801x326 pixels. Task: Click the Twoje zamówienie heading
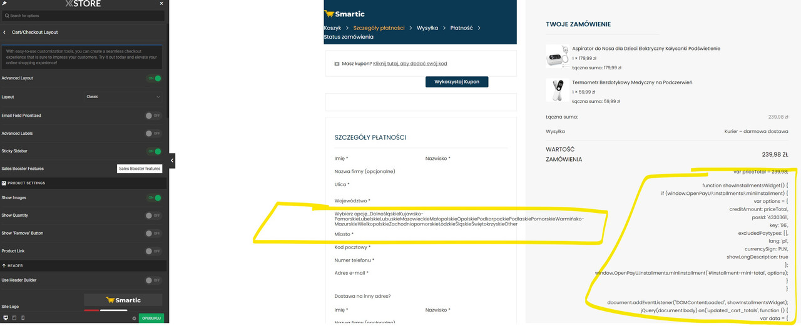[578, 24]
